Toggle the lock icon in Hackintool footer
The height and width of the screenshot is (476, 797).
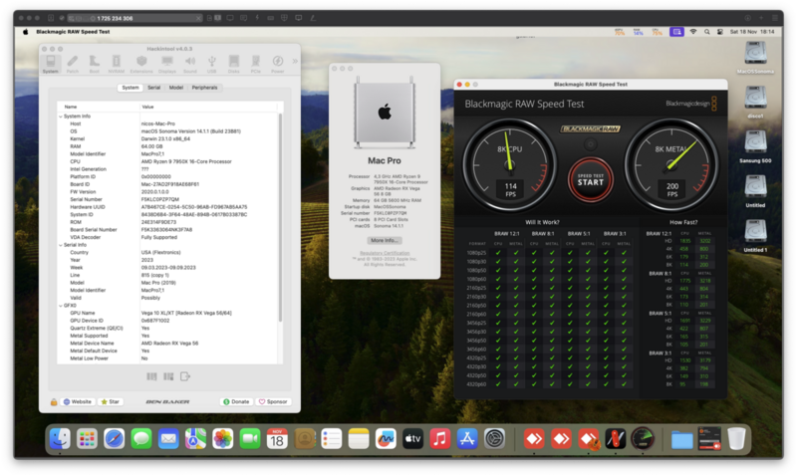click(52, 401)
